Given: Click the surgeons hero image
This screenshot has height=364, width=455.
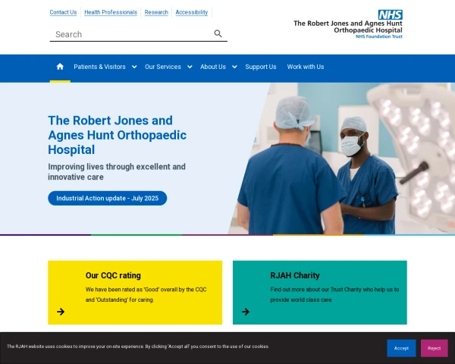Looking at the screenshot, I should click(343, 158).
